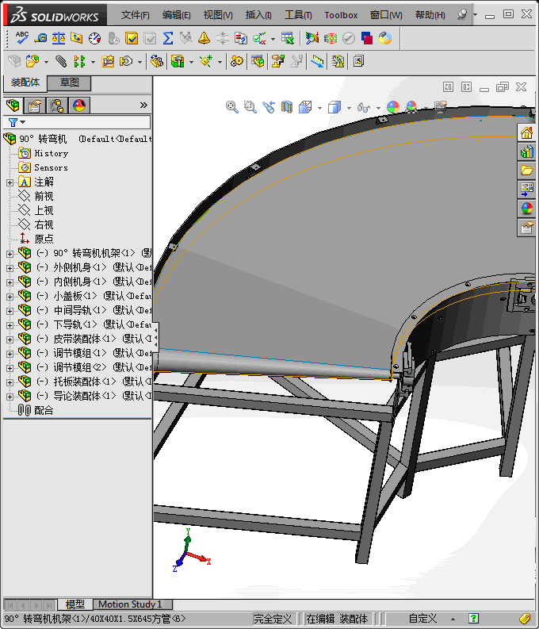Open Assembly Features icon

[178, 61]
